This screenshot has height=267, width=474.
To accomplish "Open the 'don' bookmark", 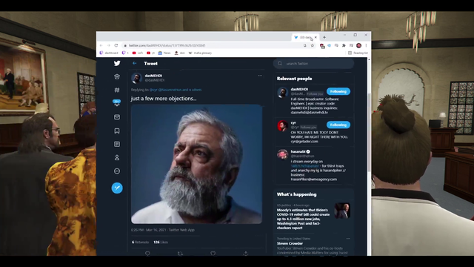I will click(x=179, y=53).
